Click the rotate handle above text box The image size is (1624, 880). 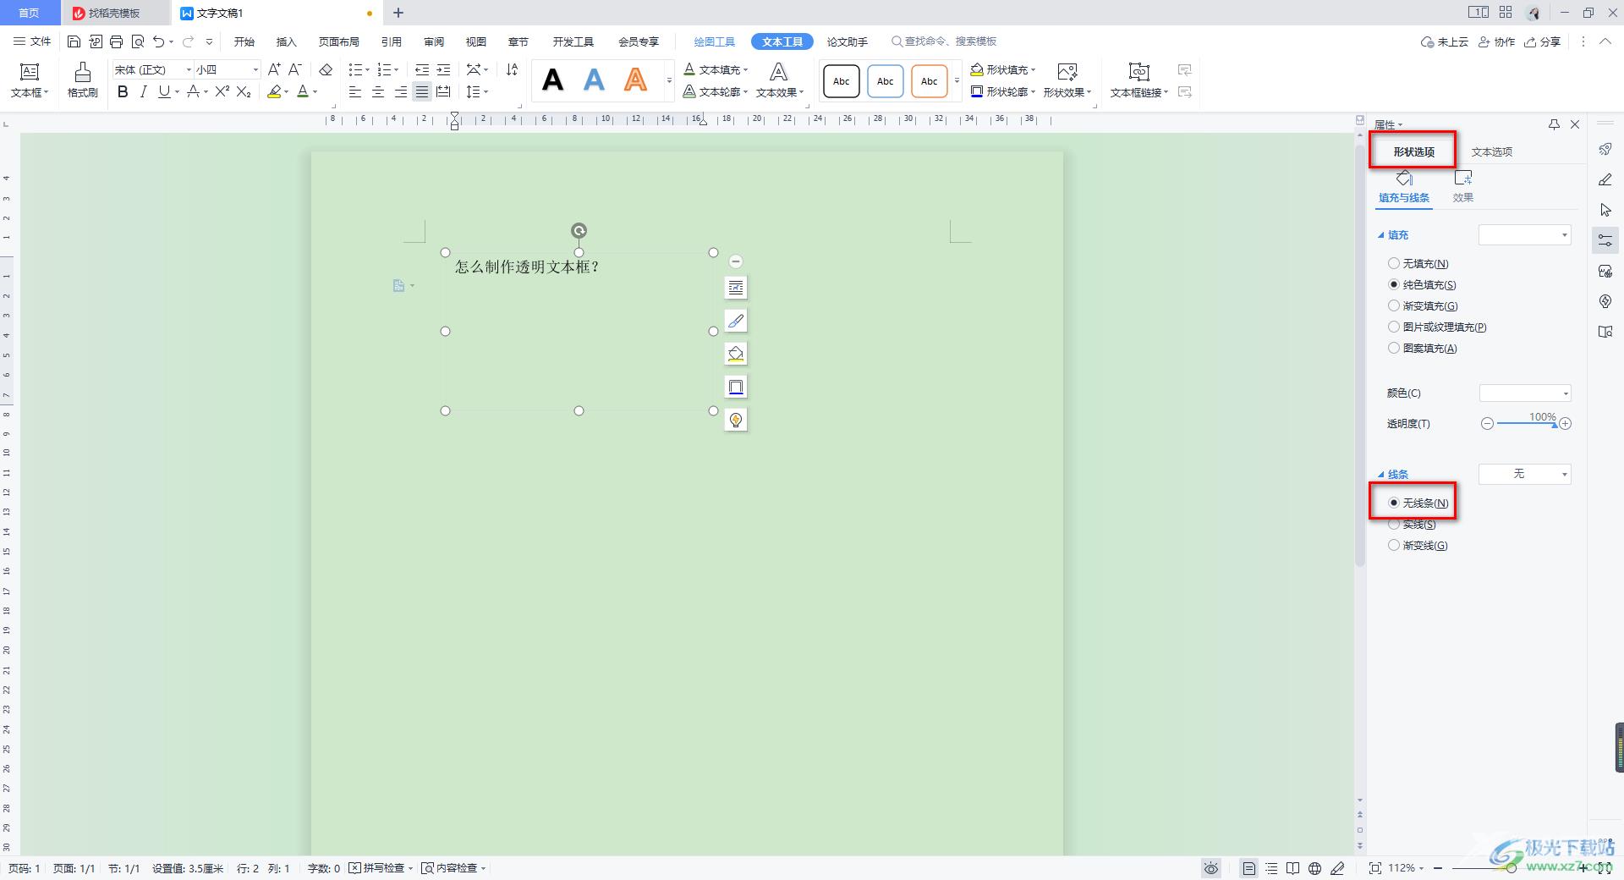pos(579,230)
